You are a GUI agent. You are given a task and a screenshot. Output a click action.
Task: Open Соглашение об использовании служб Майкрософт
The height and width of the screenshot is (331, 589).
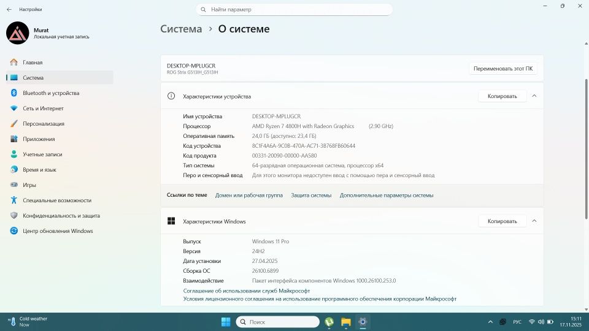pos(247,291)
